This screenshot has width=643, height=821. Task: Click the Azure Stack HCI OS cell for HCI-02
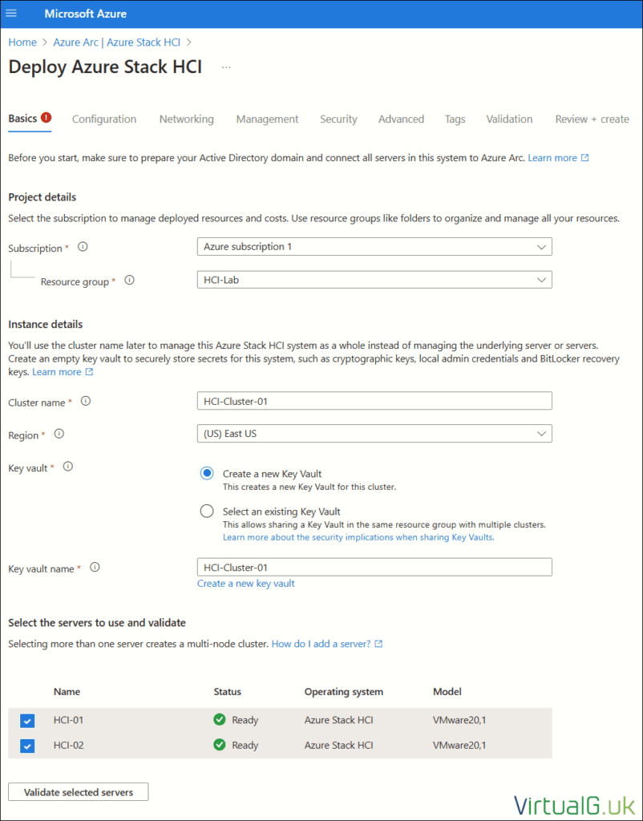click(339, 745)
